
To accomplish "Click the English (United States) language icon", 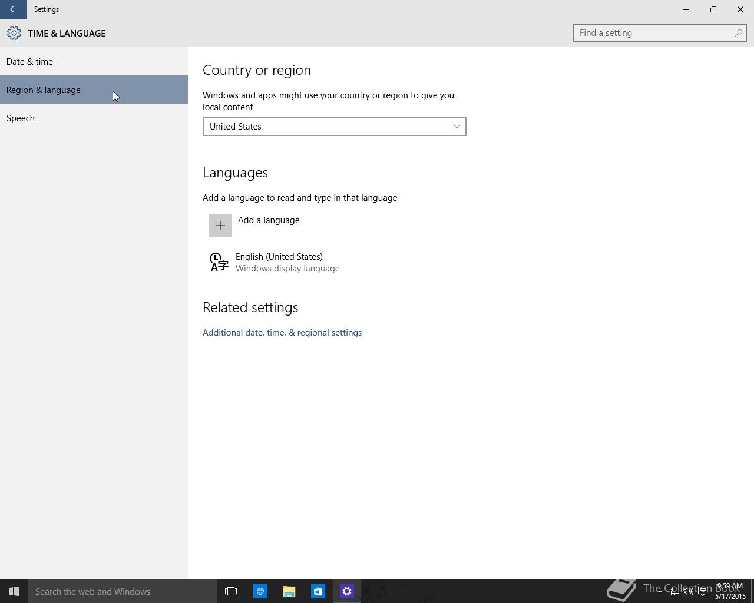I will [x=219, y=262].
